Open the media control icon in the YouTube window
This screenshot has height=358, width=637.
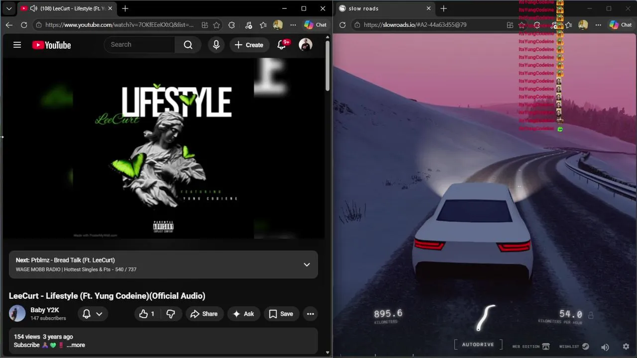(x=248, y=25)
